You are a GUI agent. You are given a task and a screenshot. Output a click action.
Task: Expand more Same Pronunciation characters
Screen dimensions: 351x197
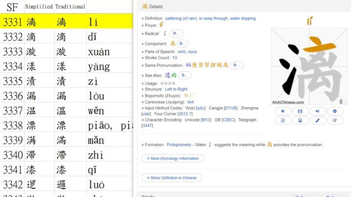(x=236, y=65)
